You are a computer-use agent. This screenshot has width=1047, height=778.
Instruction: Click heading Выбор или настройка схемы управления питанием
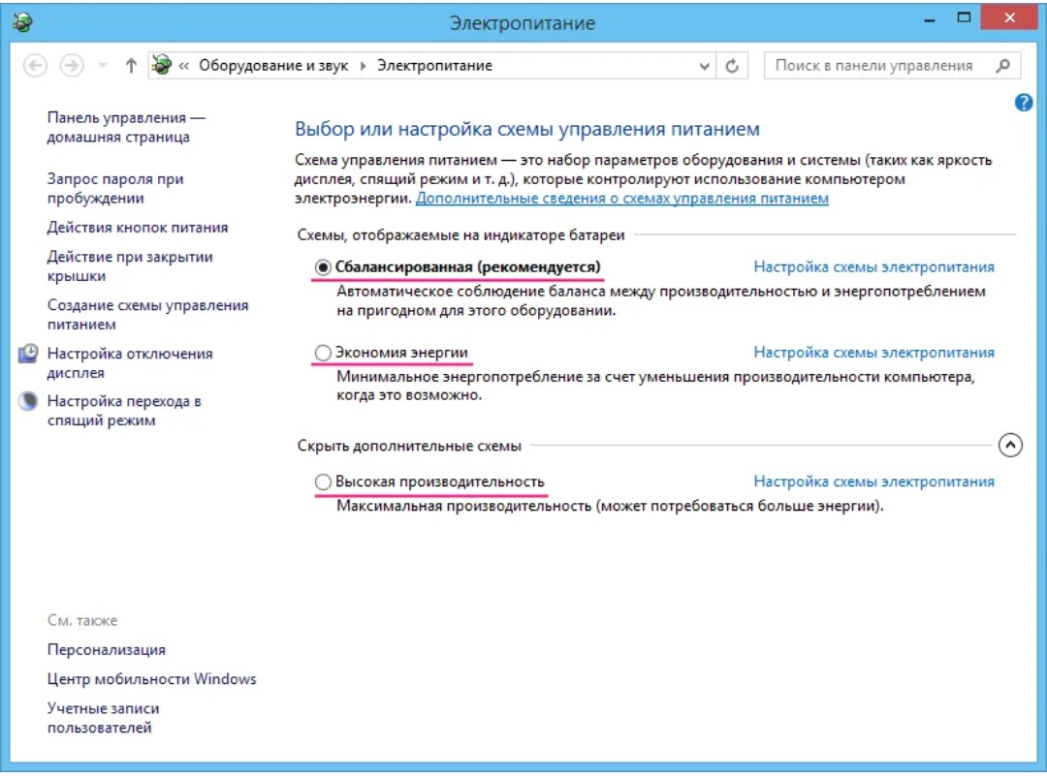pos(527,129)
